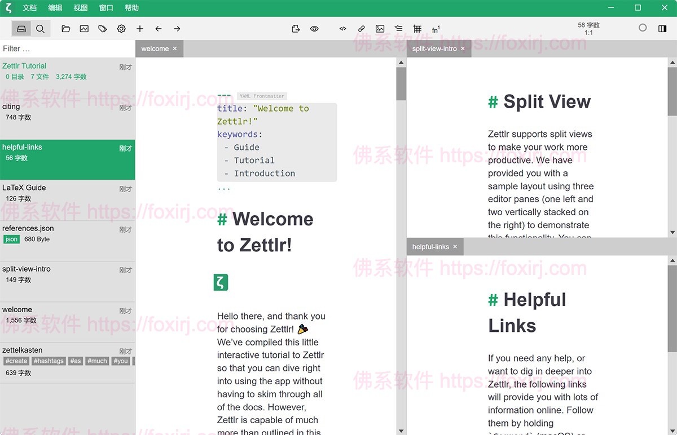Screen dimensions: 677x435
Task: Toggle readability mode with the eye icon
Action: pyautogui.click(x=314, y=29)
